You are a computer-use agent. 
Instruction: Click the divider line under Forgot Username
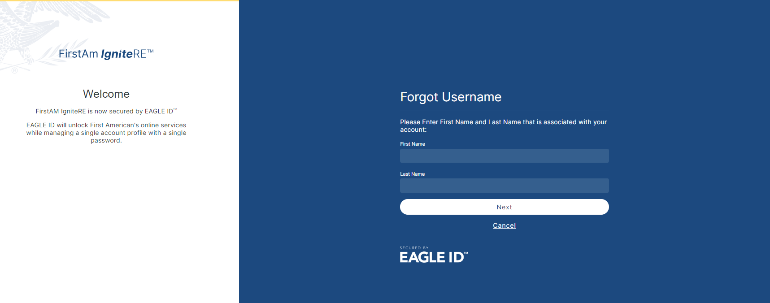pyautogui.click(x=504, y=112)
